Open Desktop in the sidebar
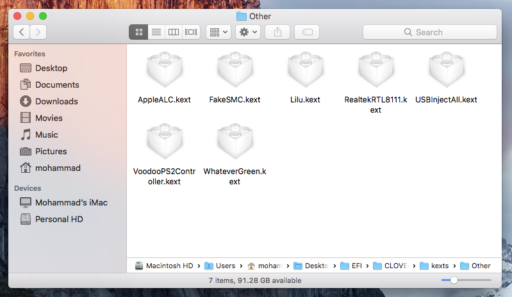 tap(44, 68)
